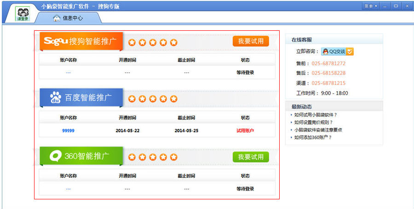The image size is (414, 209).
Task: Click end date 2014-05-25
Action: (x=186, y=130)
